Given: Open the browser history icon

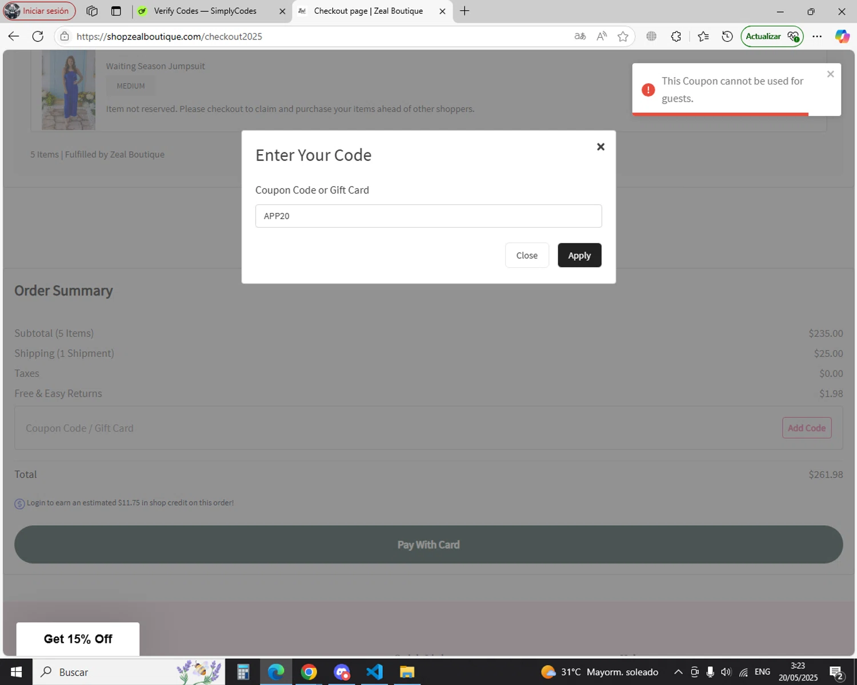Looking at the screenshot, I should (727, 37).
